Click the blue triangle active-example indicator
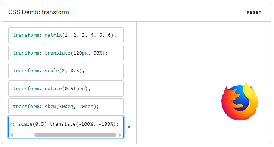 click(x=129, y=127)
